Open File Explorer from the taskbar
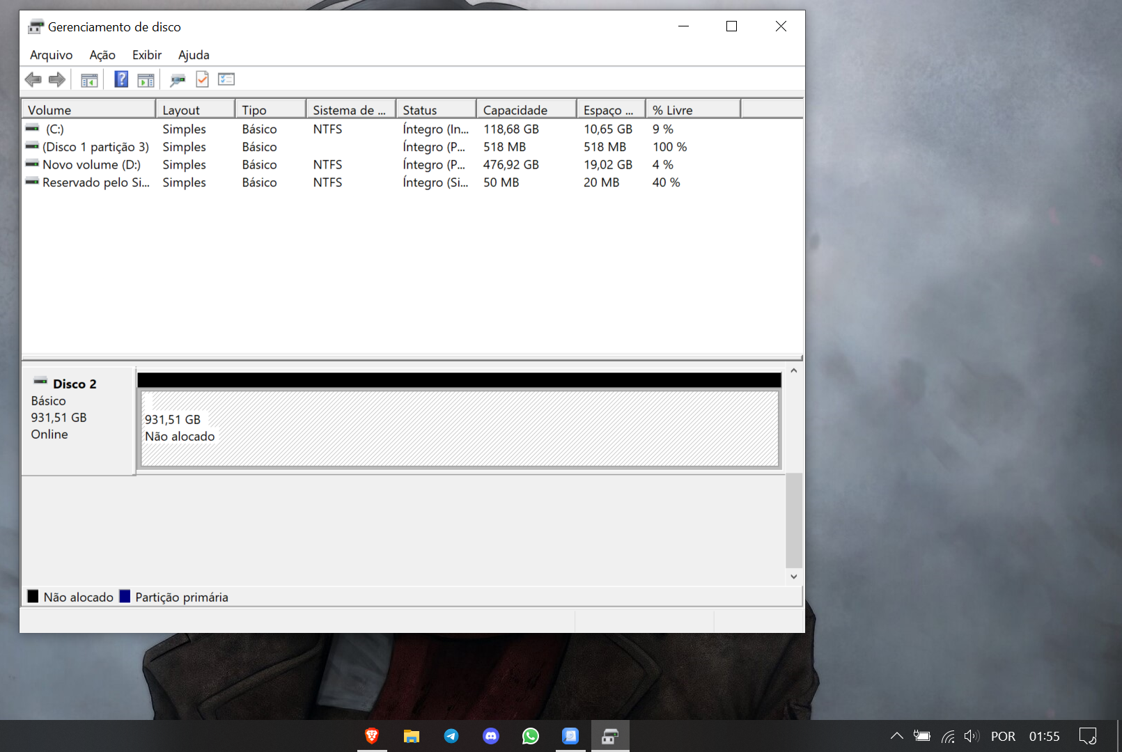The image size is (1122, 752). pyautogui.click(x=412, y=736)
